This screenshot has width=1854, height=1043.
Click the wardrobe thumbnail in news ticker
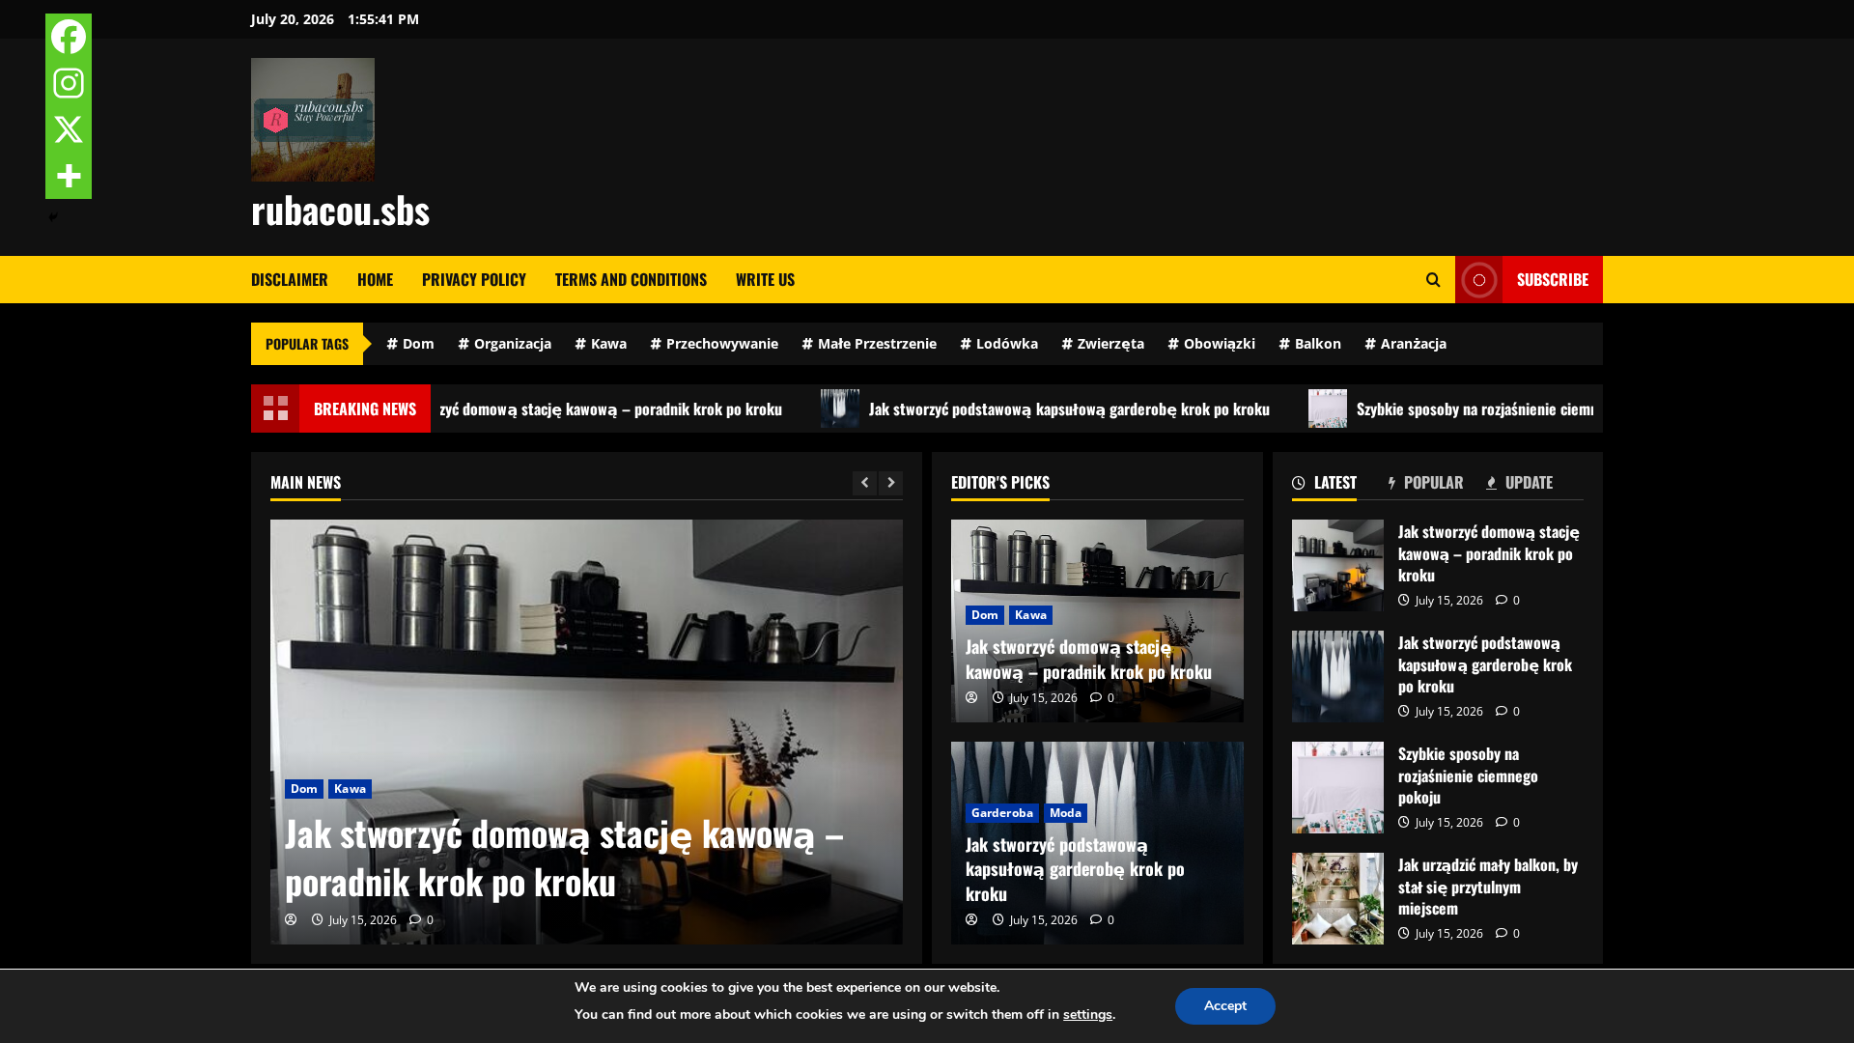pos(840,409)
